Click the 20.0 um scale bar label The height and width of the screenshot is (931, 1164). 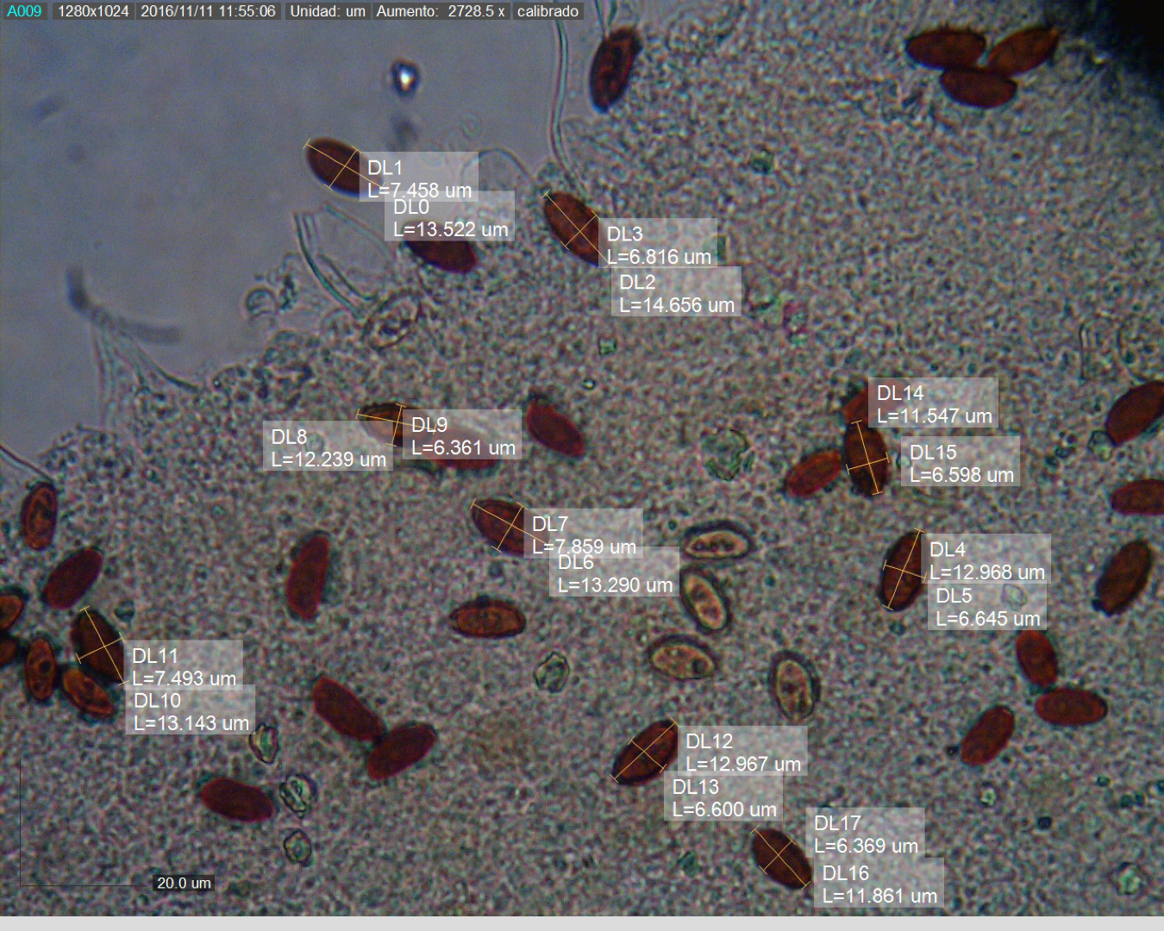pyautogui.click(x=184, y=883)
